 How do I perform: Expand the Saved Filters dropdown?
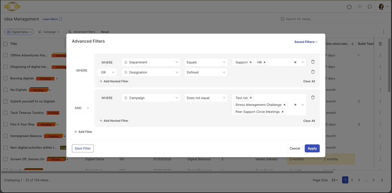pyautogui.click(x=306, y=42)
